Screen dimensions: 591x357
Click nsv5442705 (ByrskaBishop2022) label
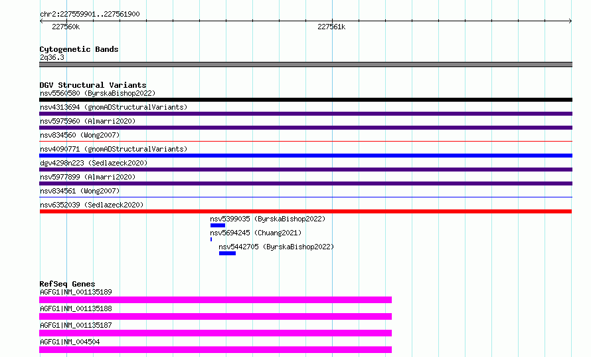[x=276, y=247]
